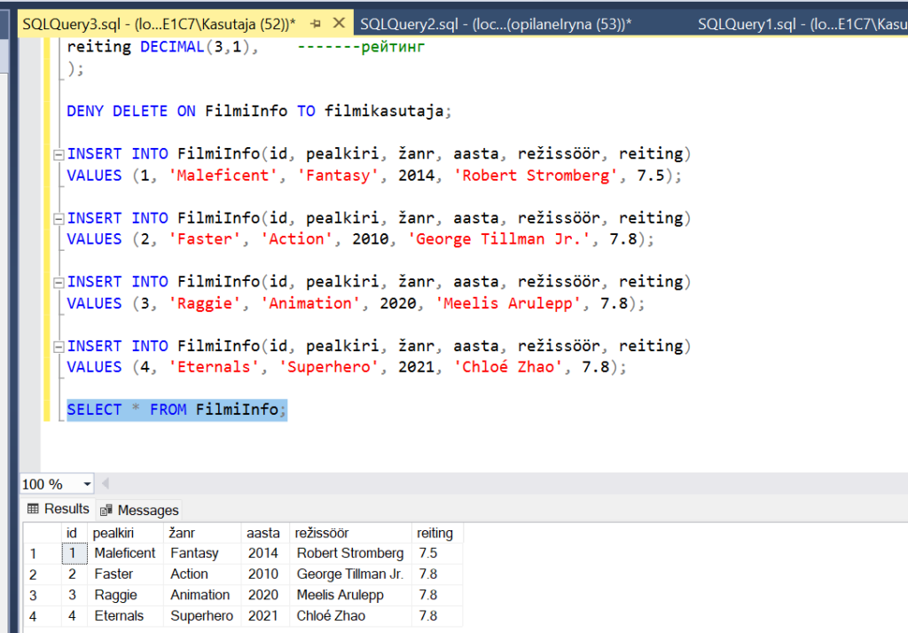Image resolution: width=908 pixels, height=633 pixels.
Task: Collapse the INSERT block for Faster
Action: tap(59, 219)
